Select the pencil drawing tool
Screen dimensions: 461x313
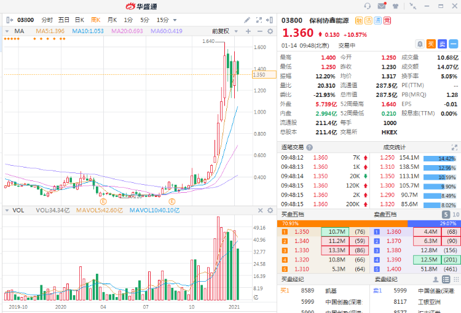pyautogui.click(x=247, y=20)
